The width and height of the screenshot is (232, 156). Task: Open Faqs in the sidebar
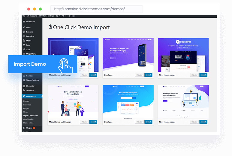point(28,45)
